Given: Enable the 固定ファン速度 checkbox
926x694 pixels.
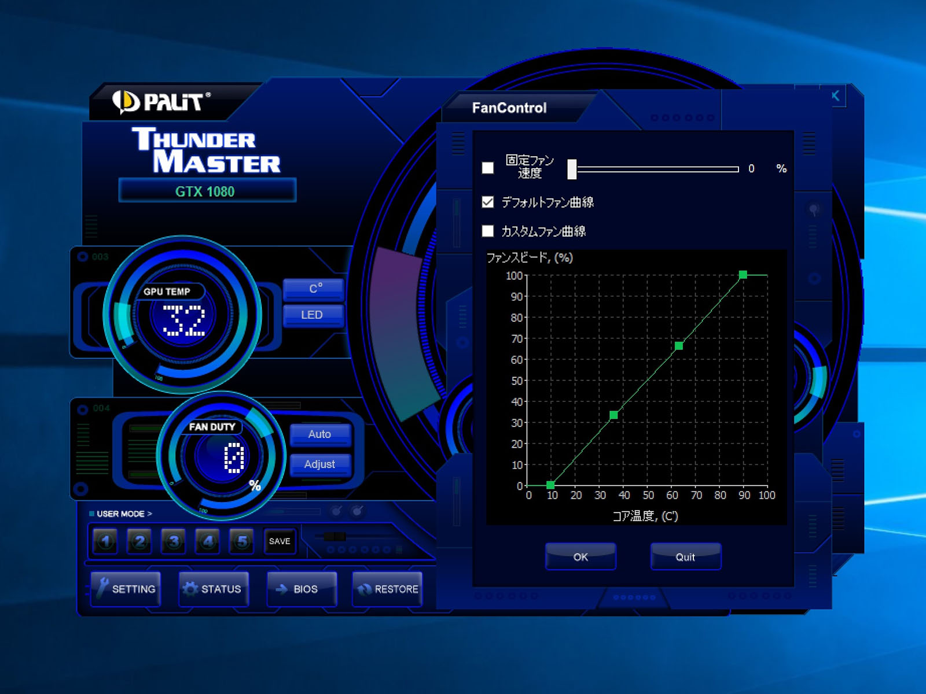Looking at the screenshot, I should click(x=488, y=168).
